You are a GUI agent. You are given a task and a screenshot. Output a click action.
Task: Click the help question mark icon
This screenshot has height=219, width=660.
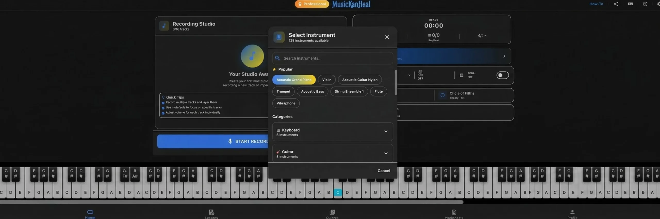645,4
